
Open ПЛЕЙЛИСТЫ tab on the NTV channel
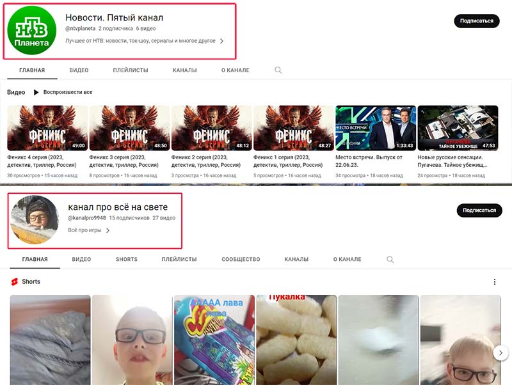pos(131,70)
